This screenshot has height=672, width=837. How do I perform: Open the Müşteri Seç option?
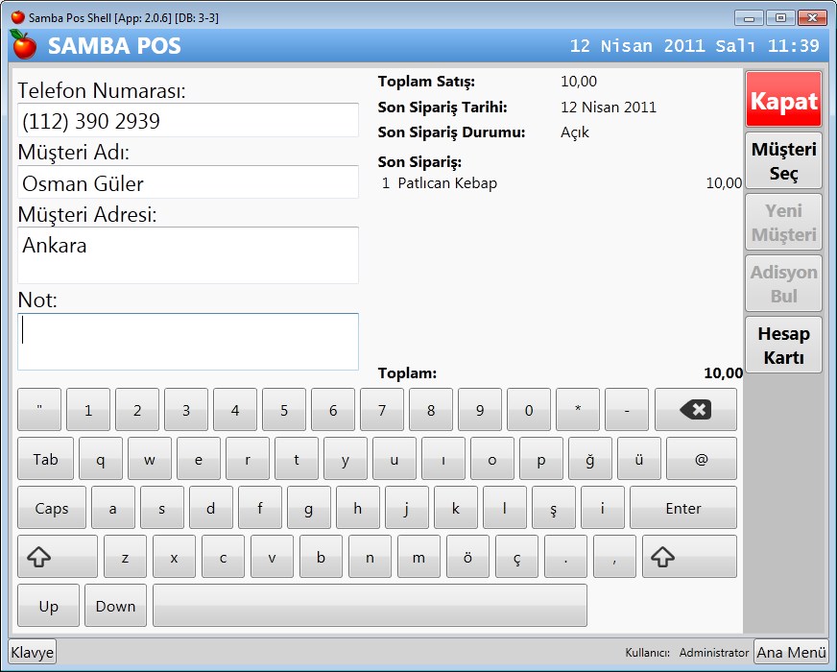click(783, 161)
